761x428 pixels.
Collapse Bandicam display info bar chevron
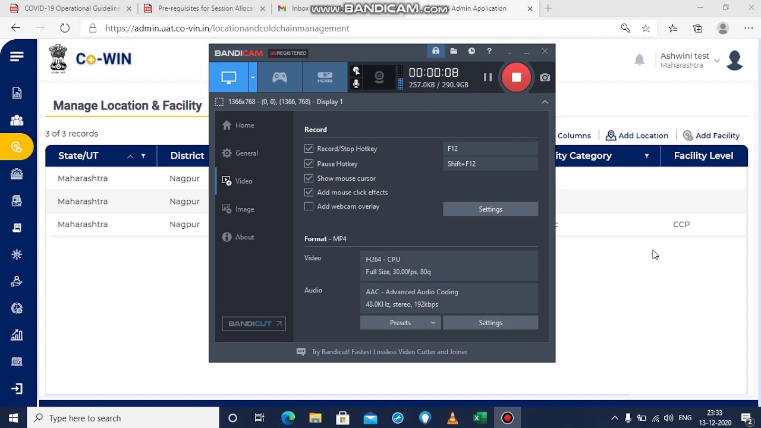[x=545, y=102]
